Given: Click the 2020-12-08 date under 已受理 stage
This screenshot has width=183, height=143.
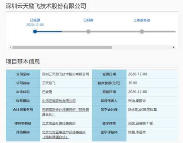Looking at the screenshot, I should tap(35, 25).
